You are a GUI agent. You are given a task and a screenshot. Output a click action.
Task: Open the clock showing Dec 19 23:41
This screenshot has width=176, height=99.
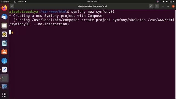click(93, 2)
